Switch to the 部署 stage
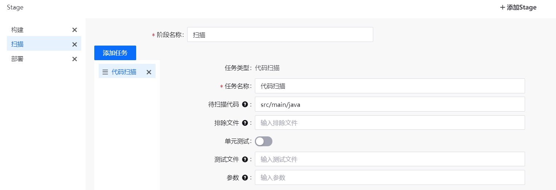The width and height of the screenshot is (556, 190). click(x=17, y=59)
